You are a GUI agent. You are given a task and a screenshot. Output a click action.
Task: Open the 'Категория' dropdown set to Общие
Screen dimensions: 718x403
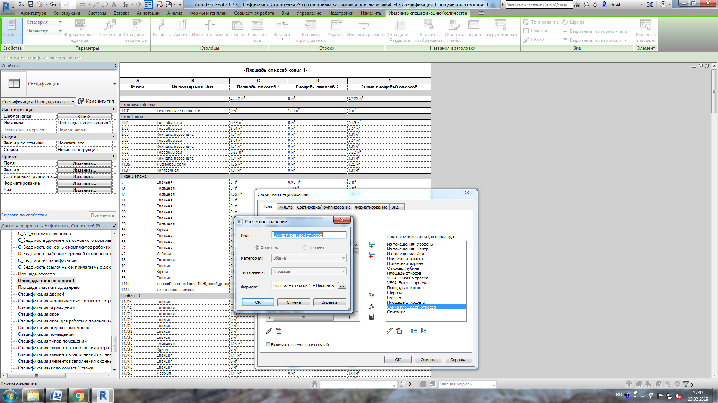[x=309, y=258]
